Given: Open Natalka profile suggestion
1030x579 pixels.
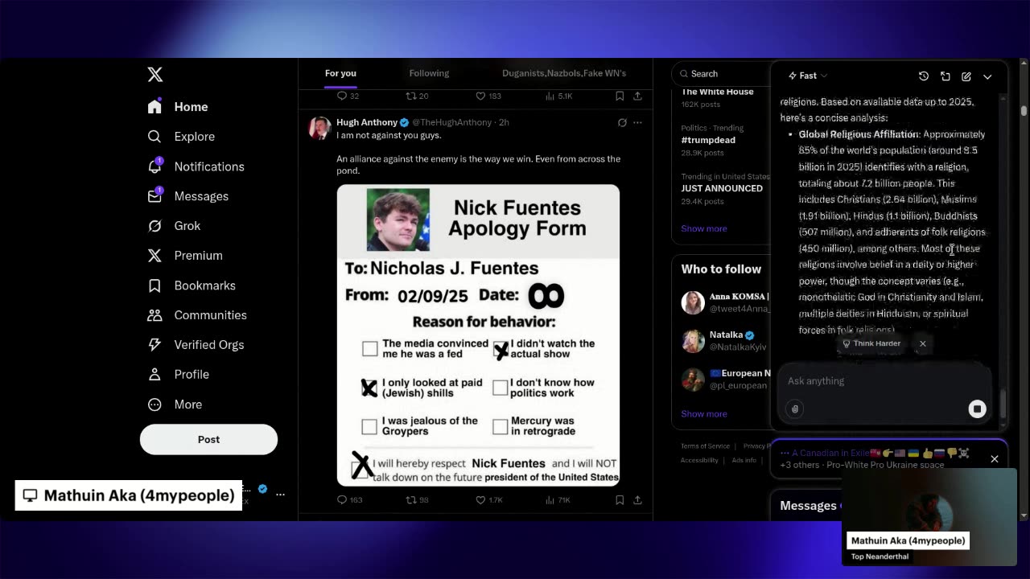Looking at the screenshot, I should [721, 341].
